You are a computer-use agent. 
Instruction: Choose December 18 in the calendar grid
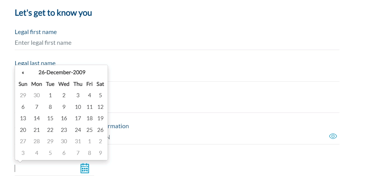(x=90, y=118)
